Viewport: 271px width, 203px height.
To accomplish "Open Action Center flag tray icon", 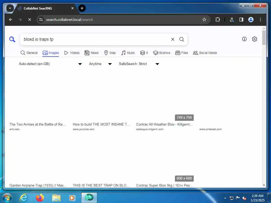I will pos(238,198).
